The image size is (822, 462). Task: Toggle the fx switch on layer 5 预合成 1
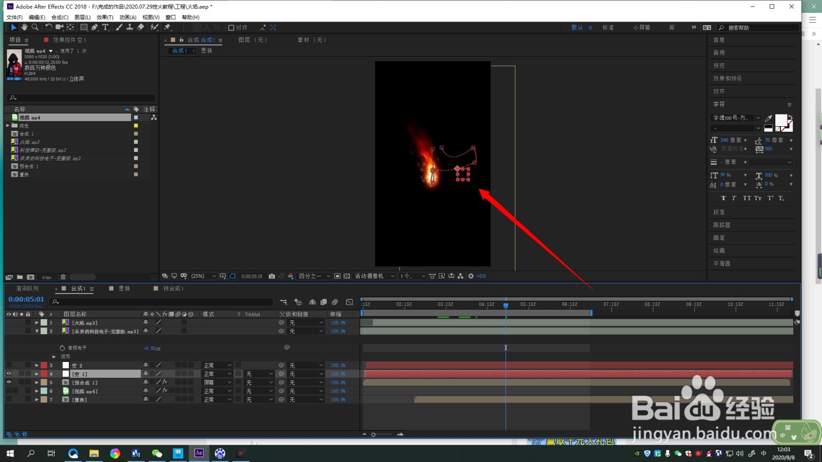(x=165, y=382)
